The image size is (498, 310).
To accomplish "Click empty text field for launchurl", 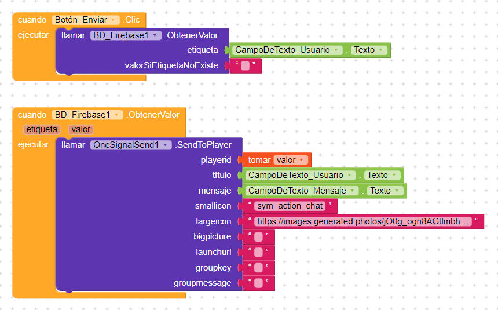I will 258,252.
